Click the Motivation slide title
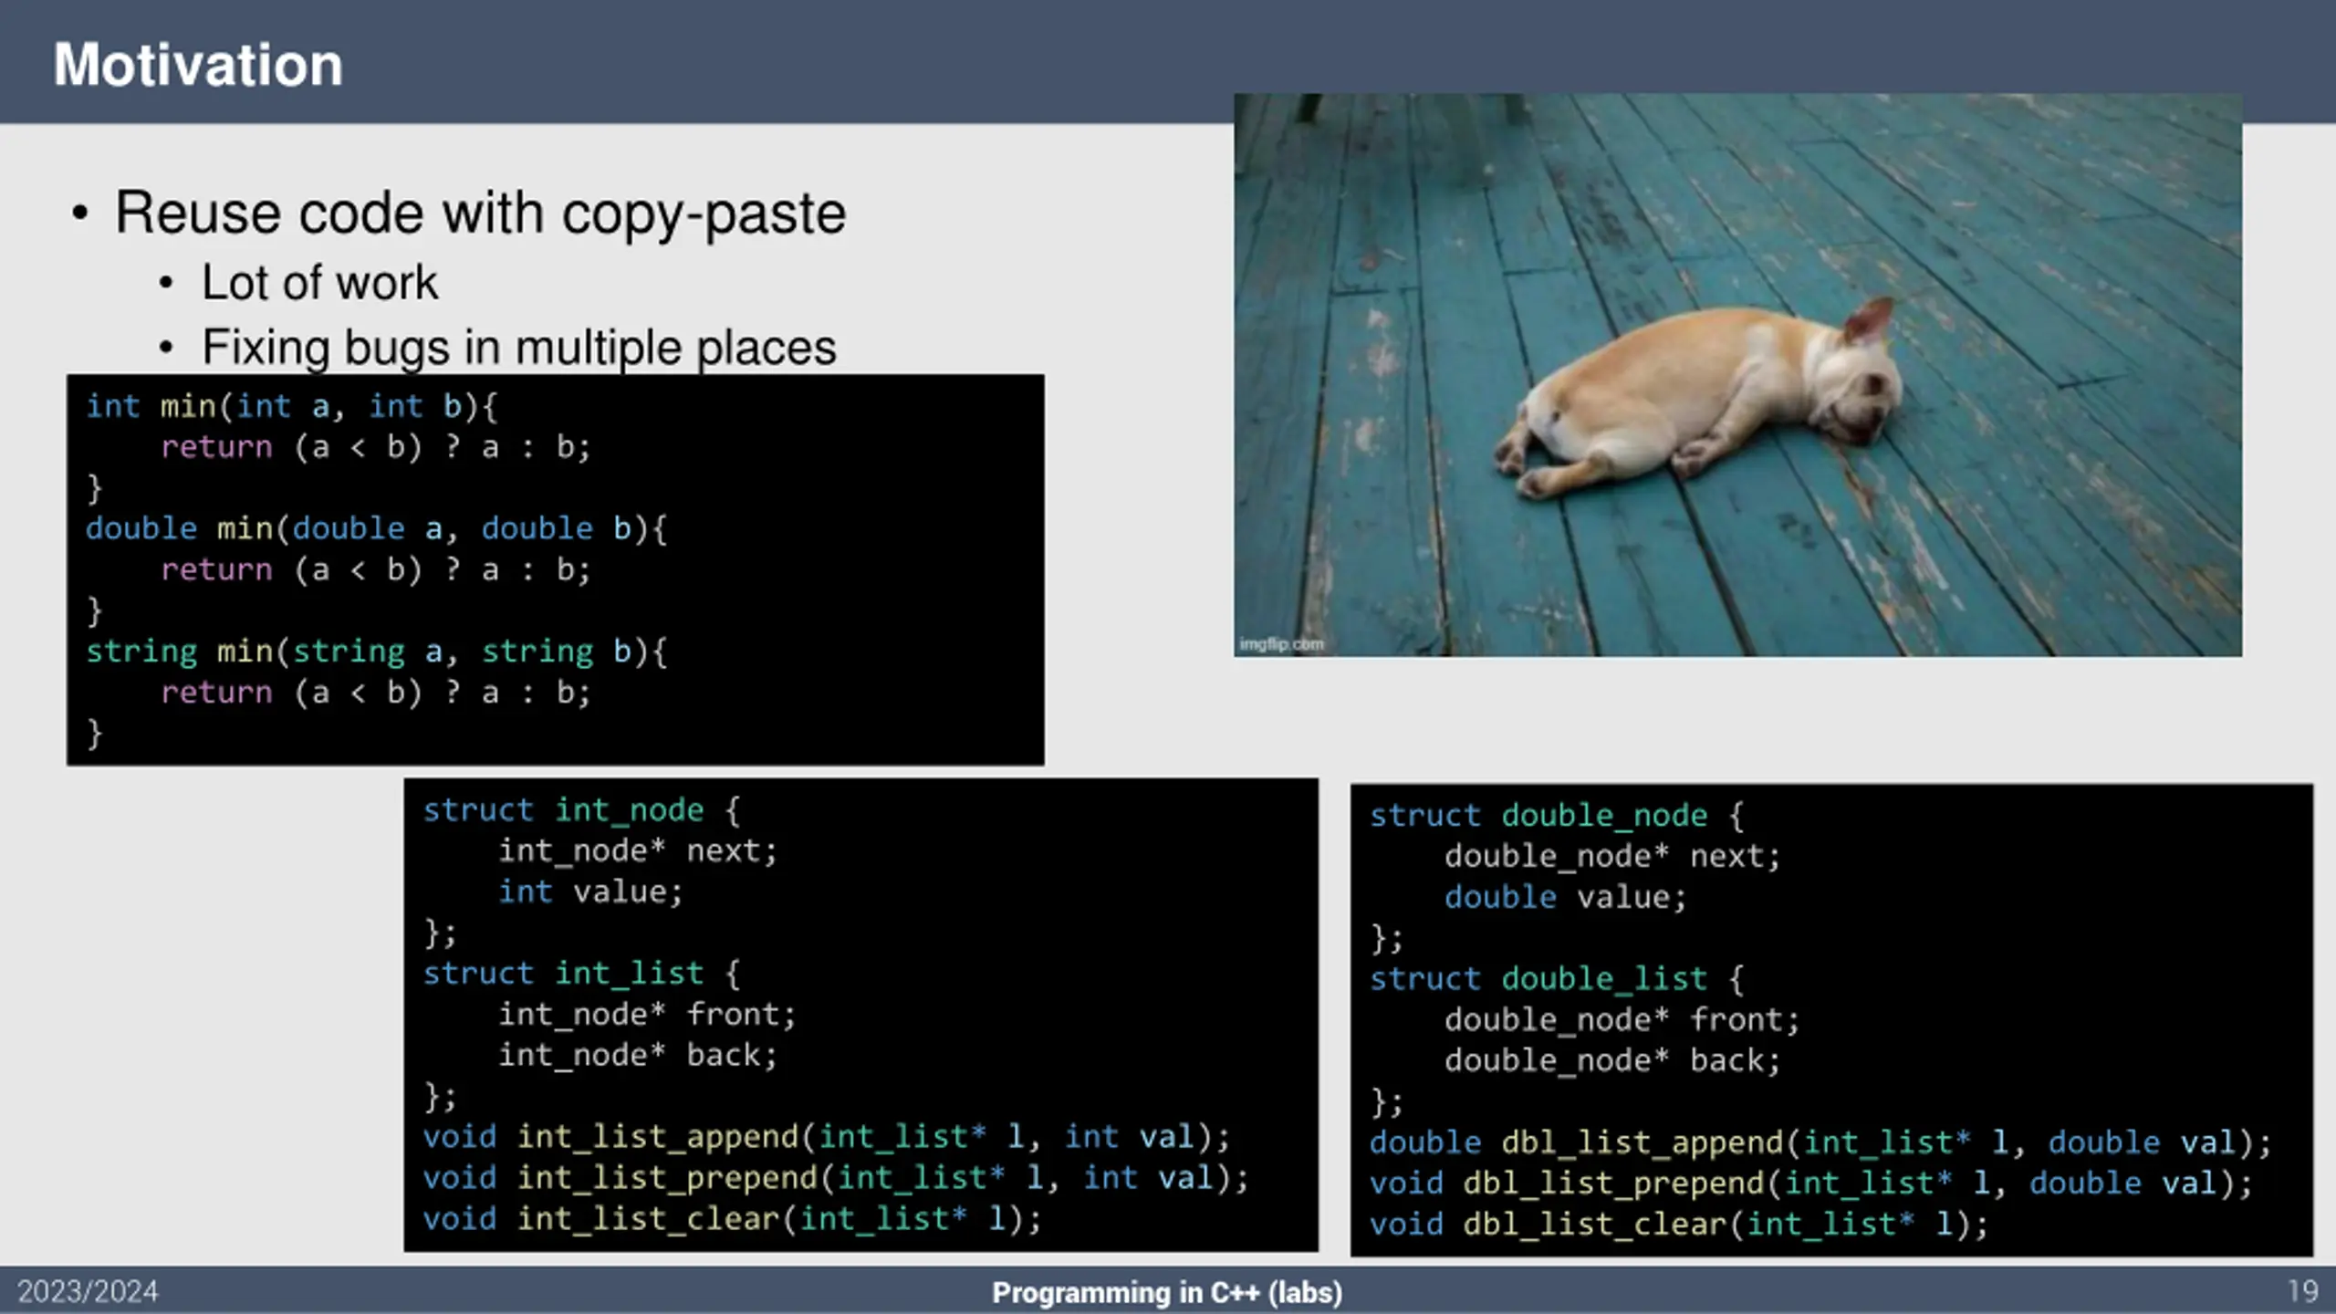 [x=198, y=65]
